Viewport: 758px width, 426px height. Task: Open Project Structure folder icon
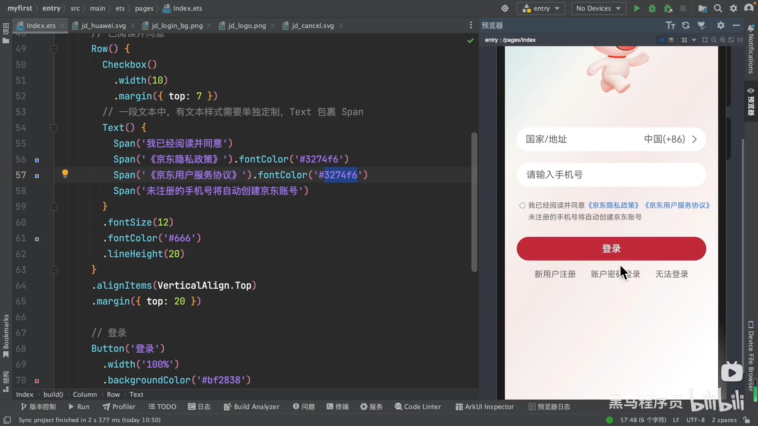pos(703,8)
